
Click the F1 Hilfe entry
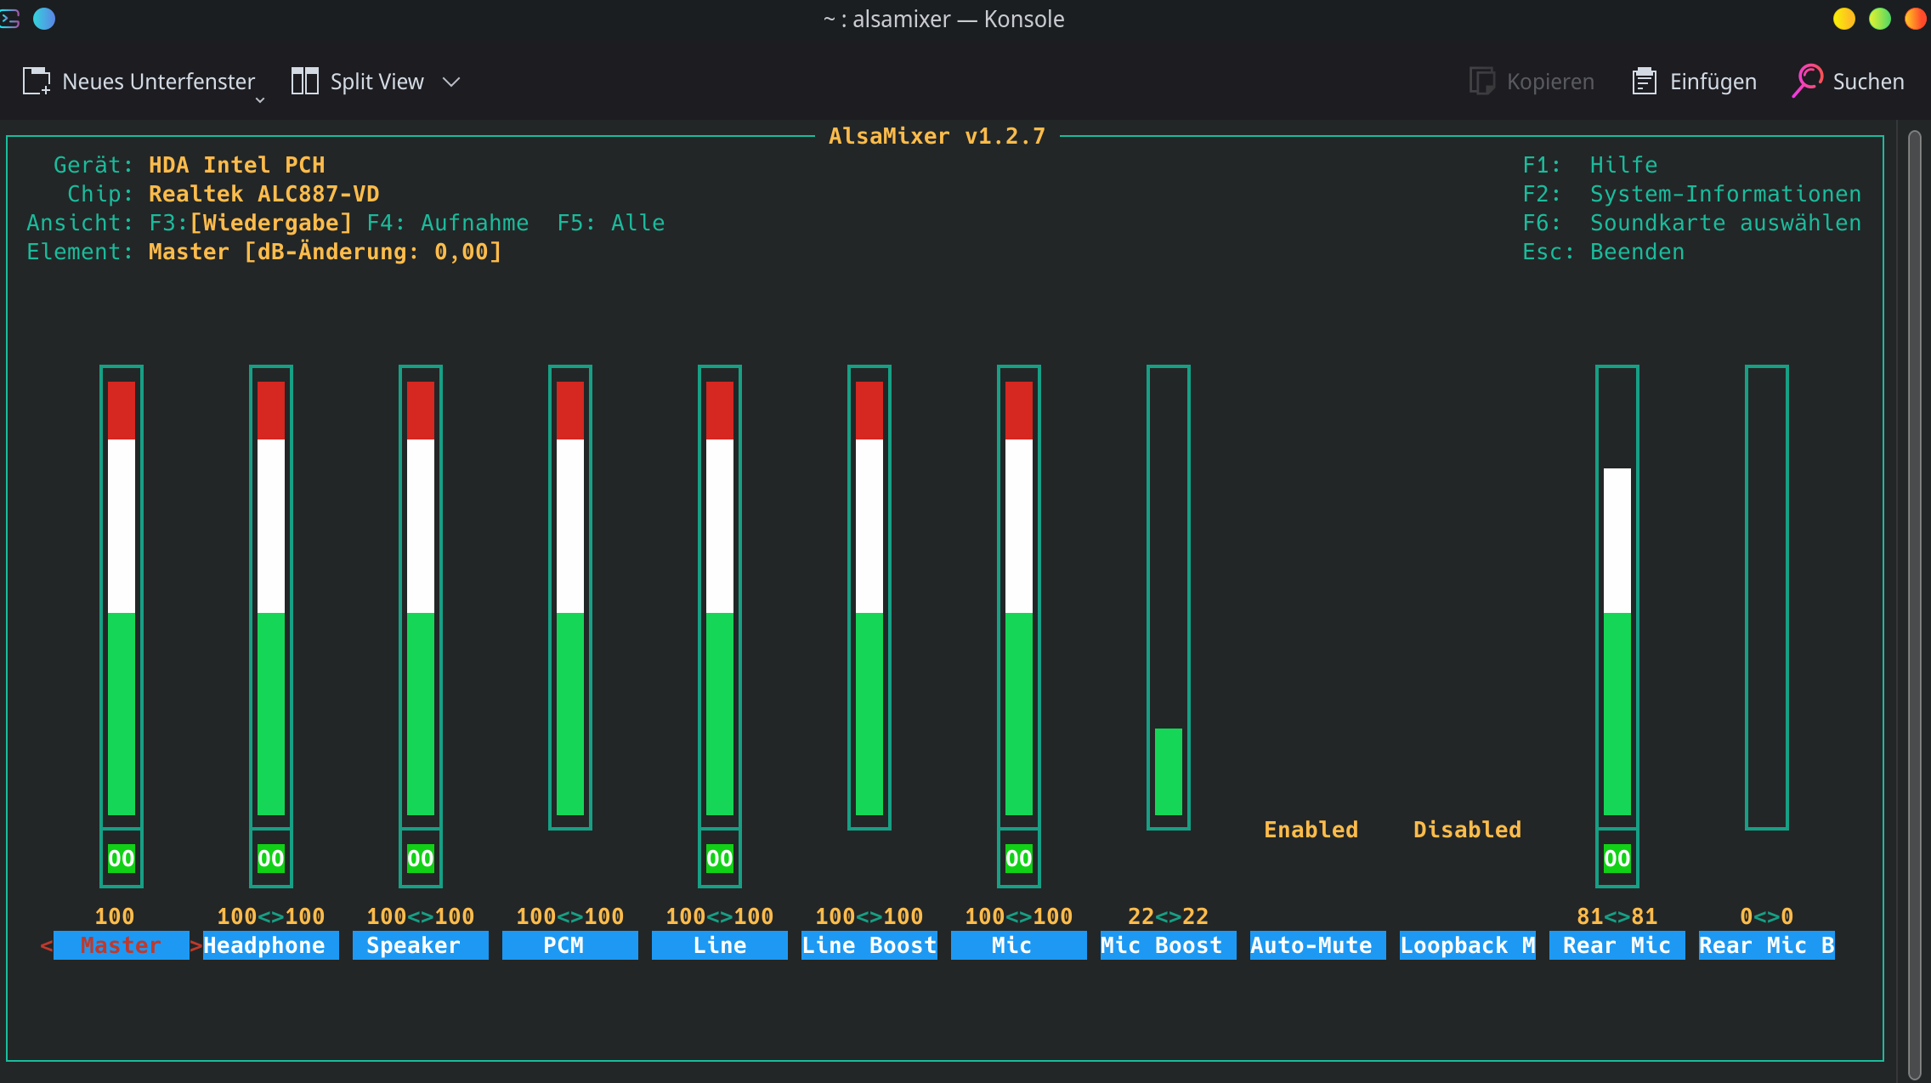click(x=1590, y=165)
